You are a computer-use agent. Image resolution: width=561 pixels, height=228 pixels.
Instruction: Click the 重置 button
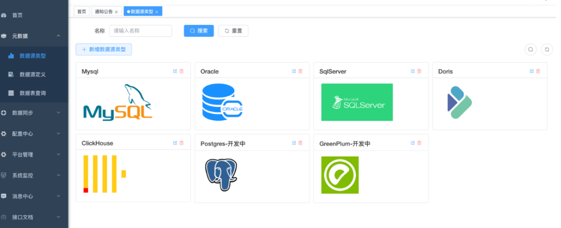(233, 31)
